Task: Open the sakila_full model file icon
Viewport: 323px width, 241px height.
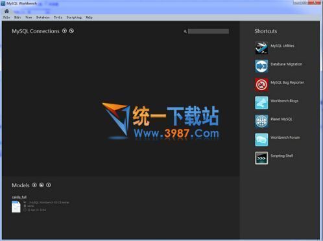Action: (x=16, y=207)
